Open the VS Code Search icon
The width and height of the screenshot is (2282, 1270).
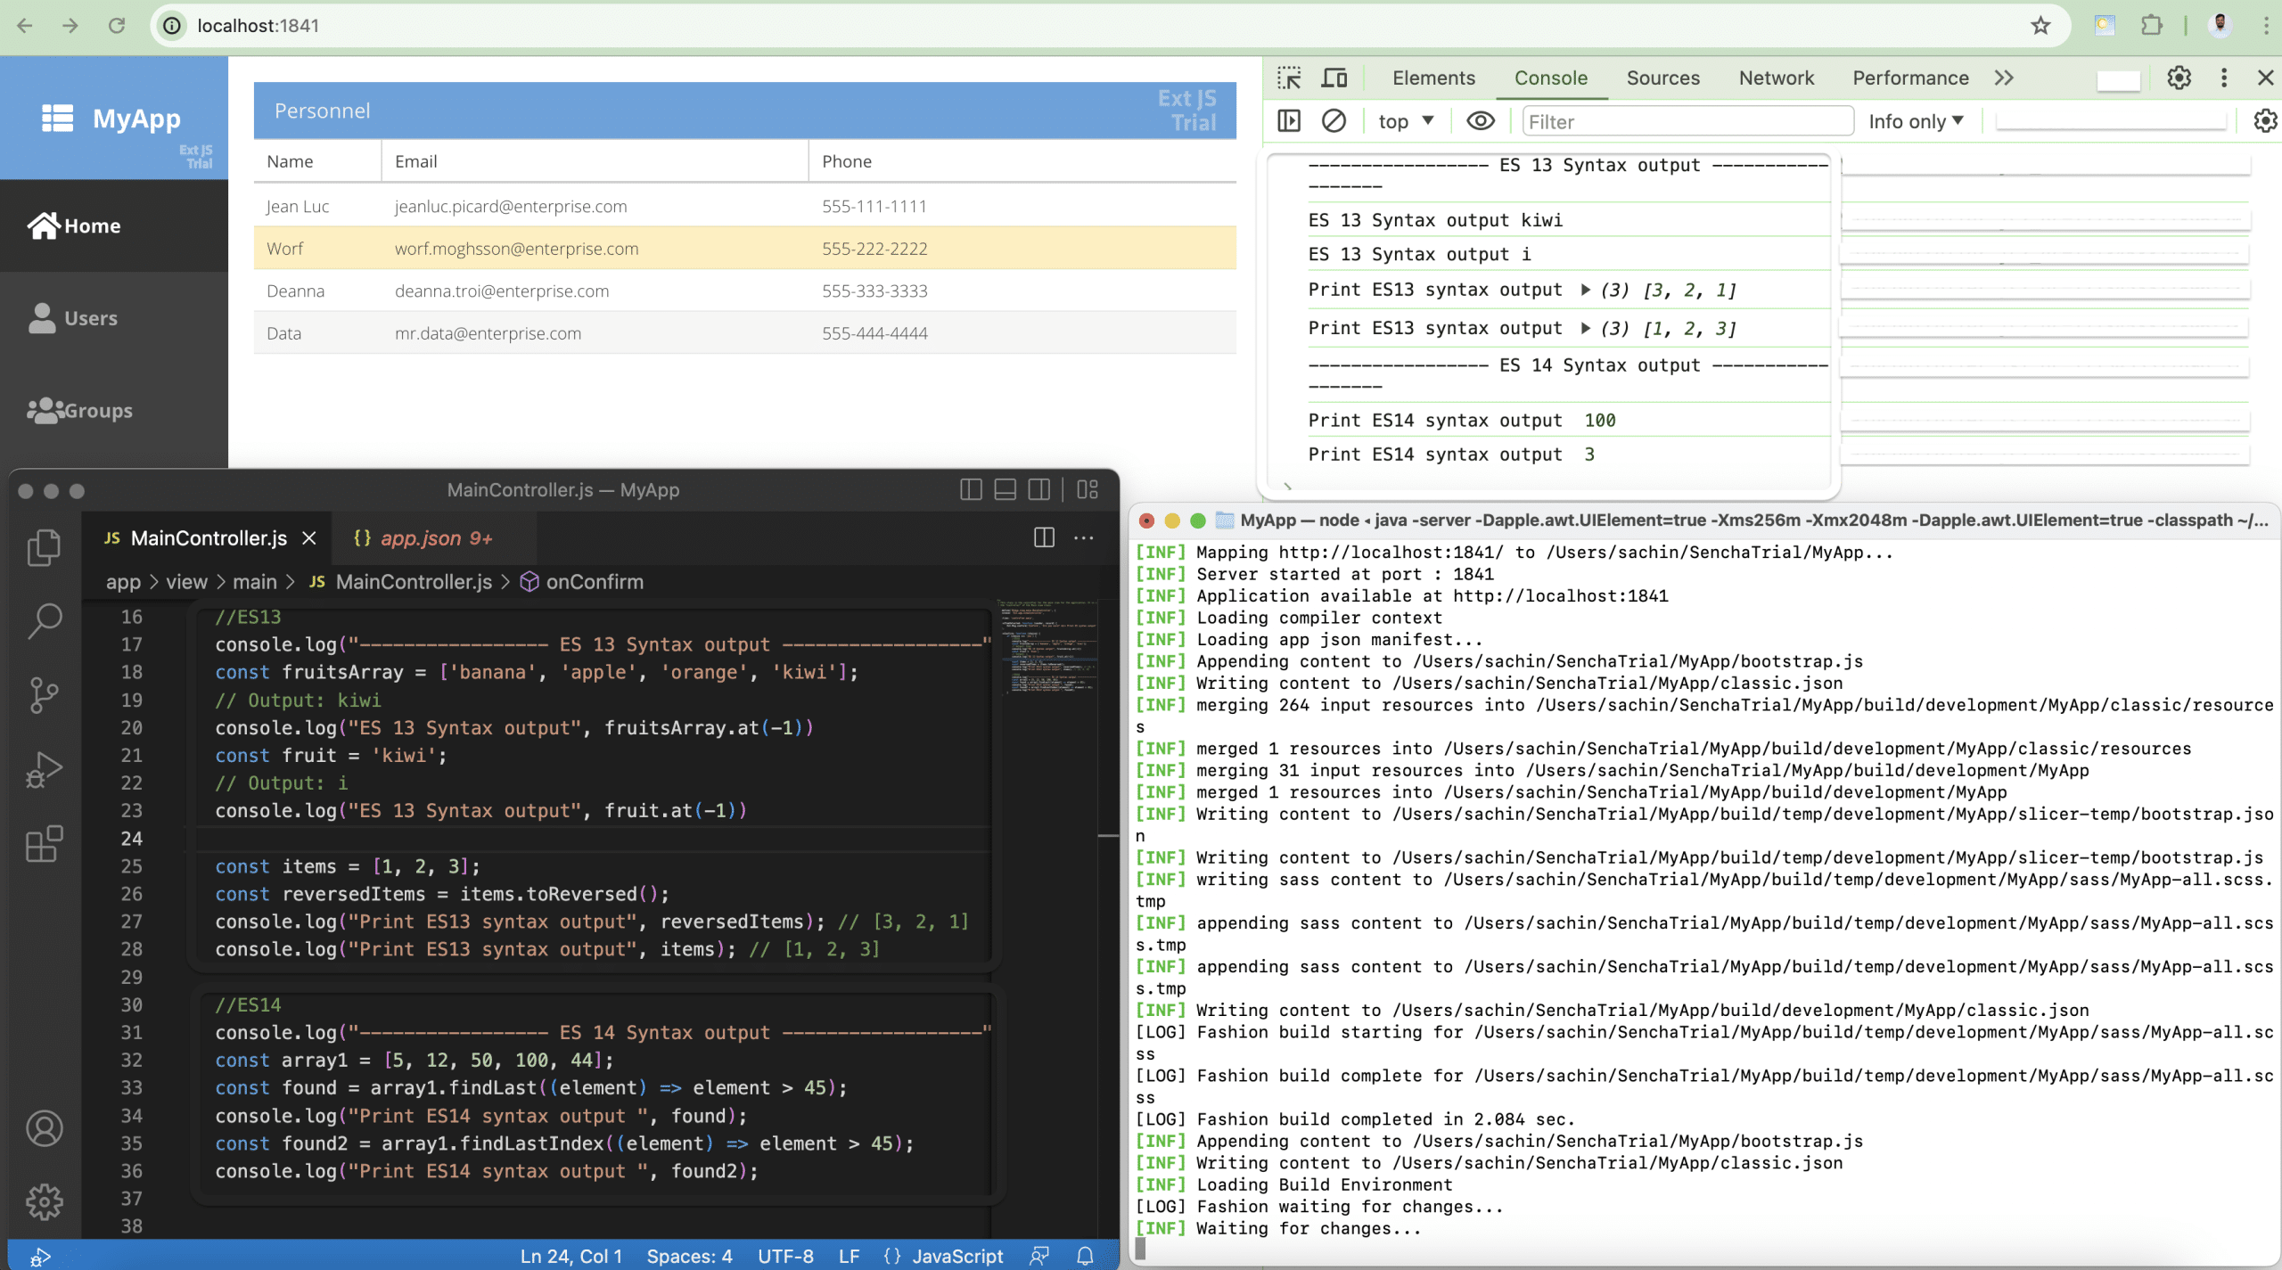44,620
